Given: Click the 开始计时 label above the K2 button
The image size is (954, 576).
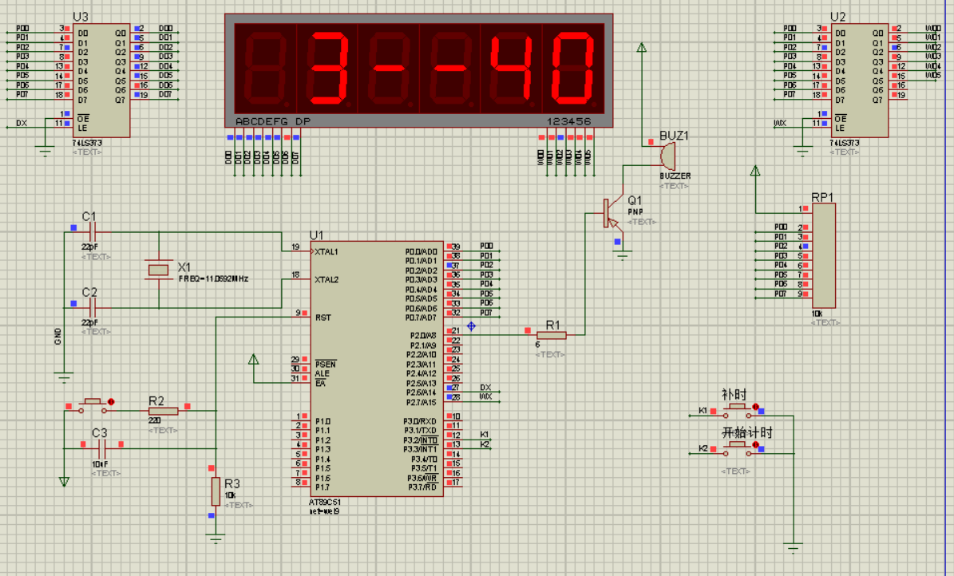Looking at the screenshot, I should [x=747, y=432].
